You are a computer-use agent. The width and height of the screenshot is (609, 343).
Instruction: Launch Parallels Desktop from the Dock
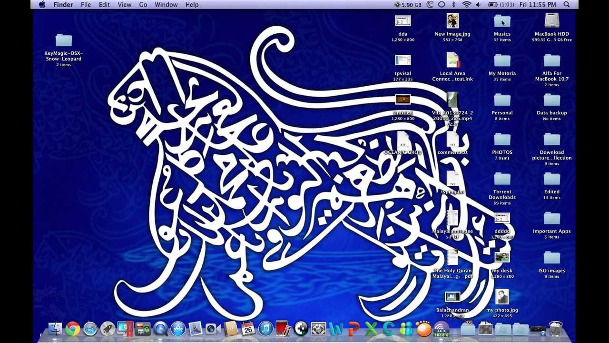click(x=125, y=328)
